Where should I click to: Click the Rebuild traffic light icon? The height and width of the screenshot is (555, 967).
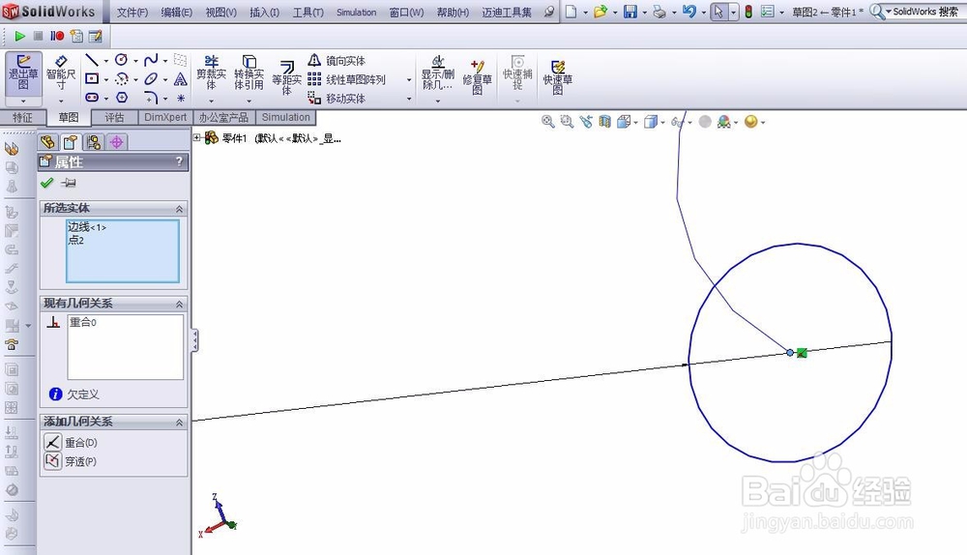[748, 11]
